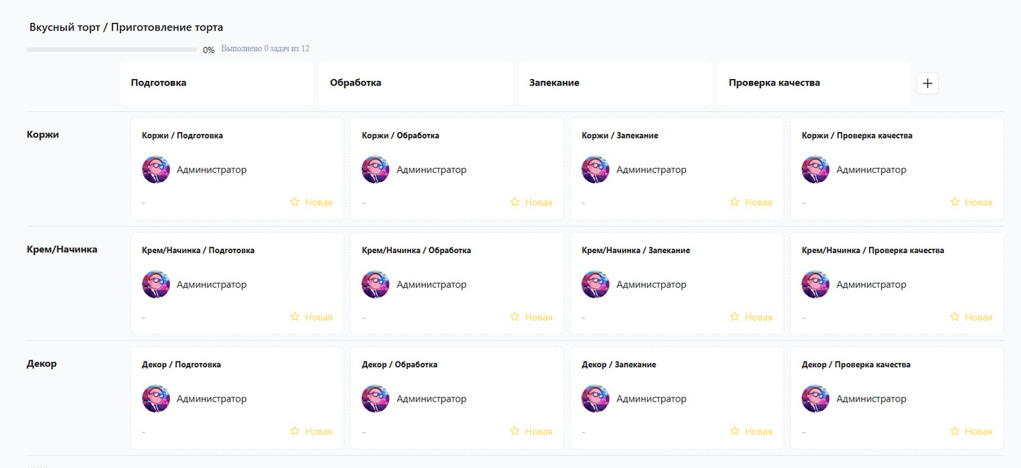Screen dimensions: 1021x468
Task: Select the Коржи row label
Action: click(43, 135)
